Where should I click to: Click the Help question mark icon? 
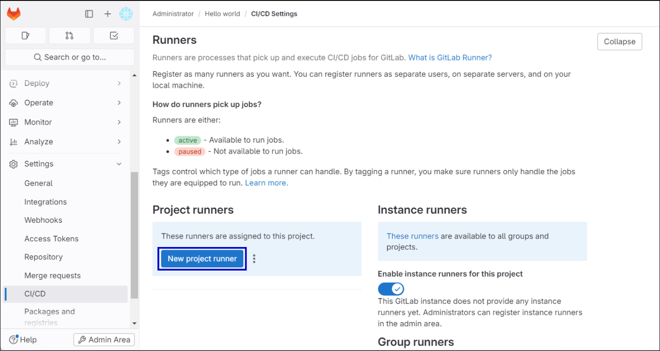coord(14,339)
